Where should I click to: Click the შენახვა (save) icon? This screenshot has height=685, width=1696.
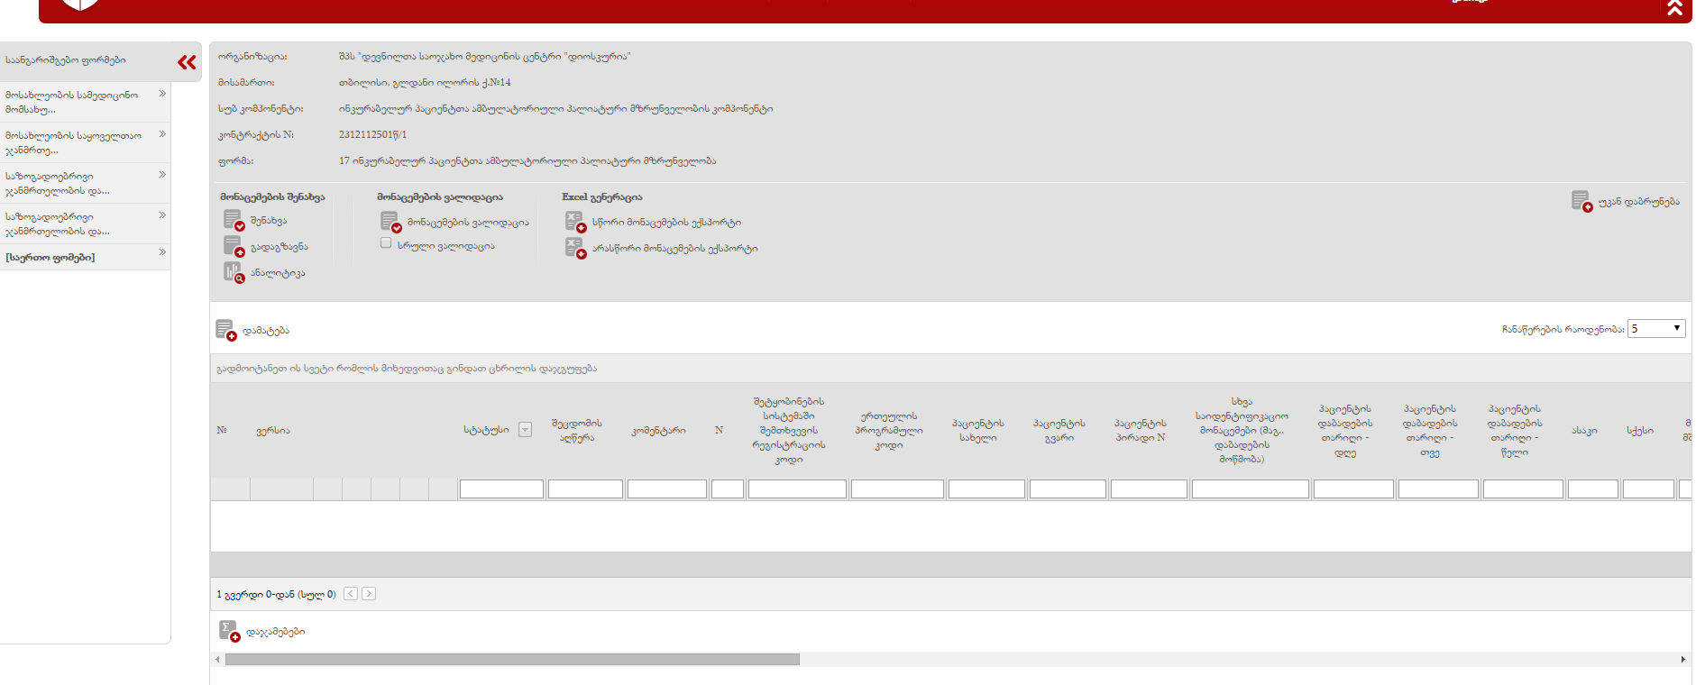[234, 220]
